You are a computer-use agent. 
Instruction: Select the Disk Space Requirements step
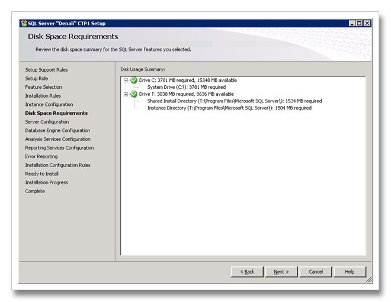(x=56, y=113)
